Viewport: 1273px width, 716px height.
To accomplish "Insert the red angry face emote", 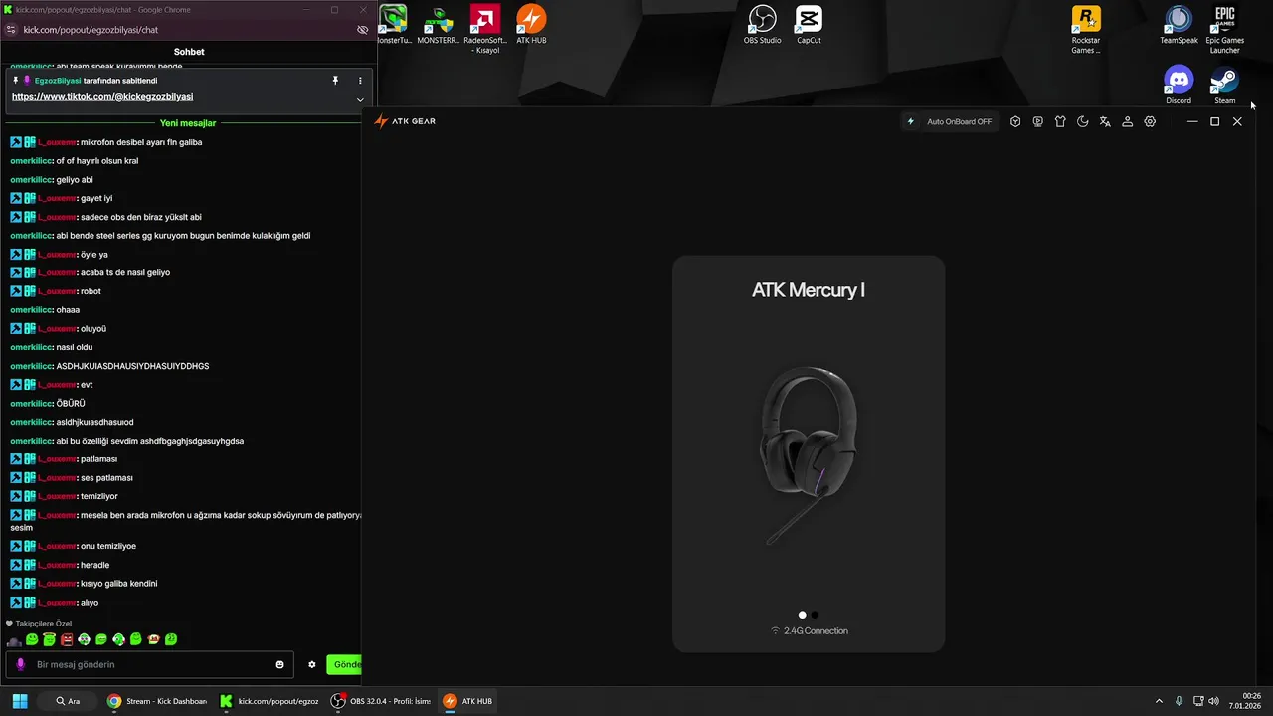I will (67, 639).
